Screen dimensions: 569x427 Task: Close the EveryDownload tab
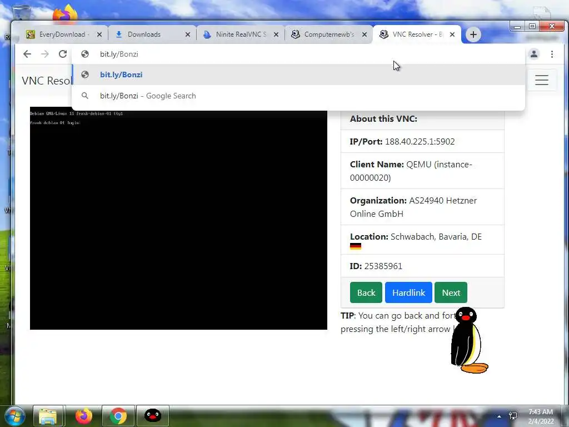[x=99, y=34]
